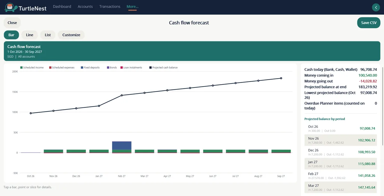The height and width of the screenshot is (196, 384).
Task: Select the Nov 26 income bar
Action: [x=53, y=151]
